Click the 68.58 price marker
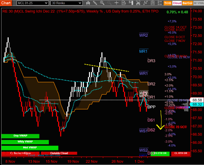The height and width of the screenshot is (165, 204). pos(197,100)
